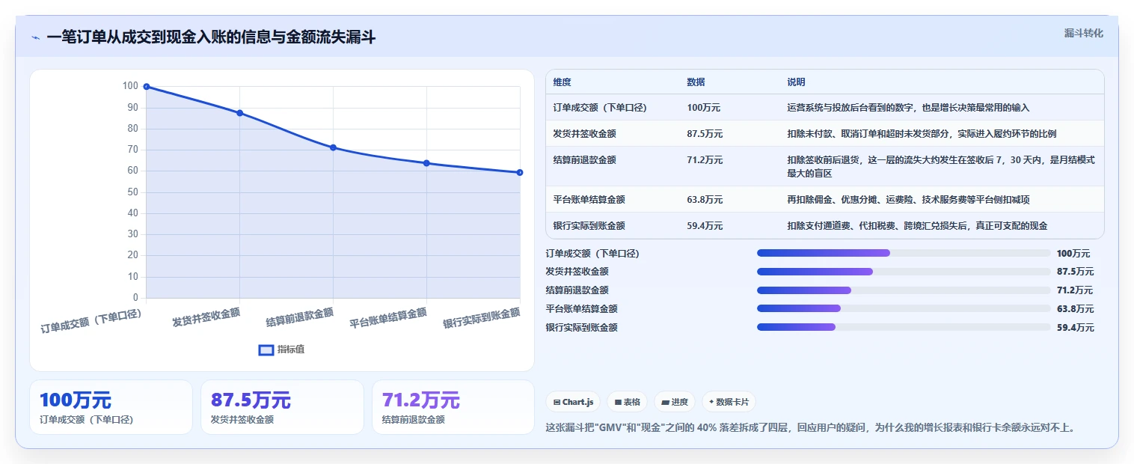Open the 87.5万元 stat card
Viewport: 1134px width, 464px height.
282,407
